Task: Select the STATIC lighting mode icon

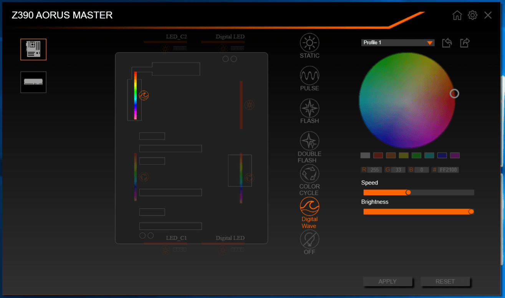Action: [310, 43]
